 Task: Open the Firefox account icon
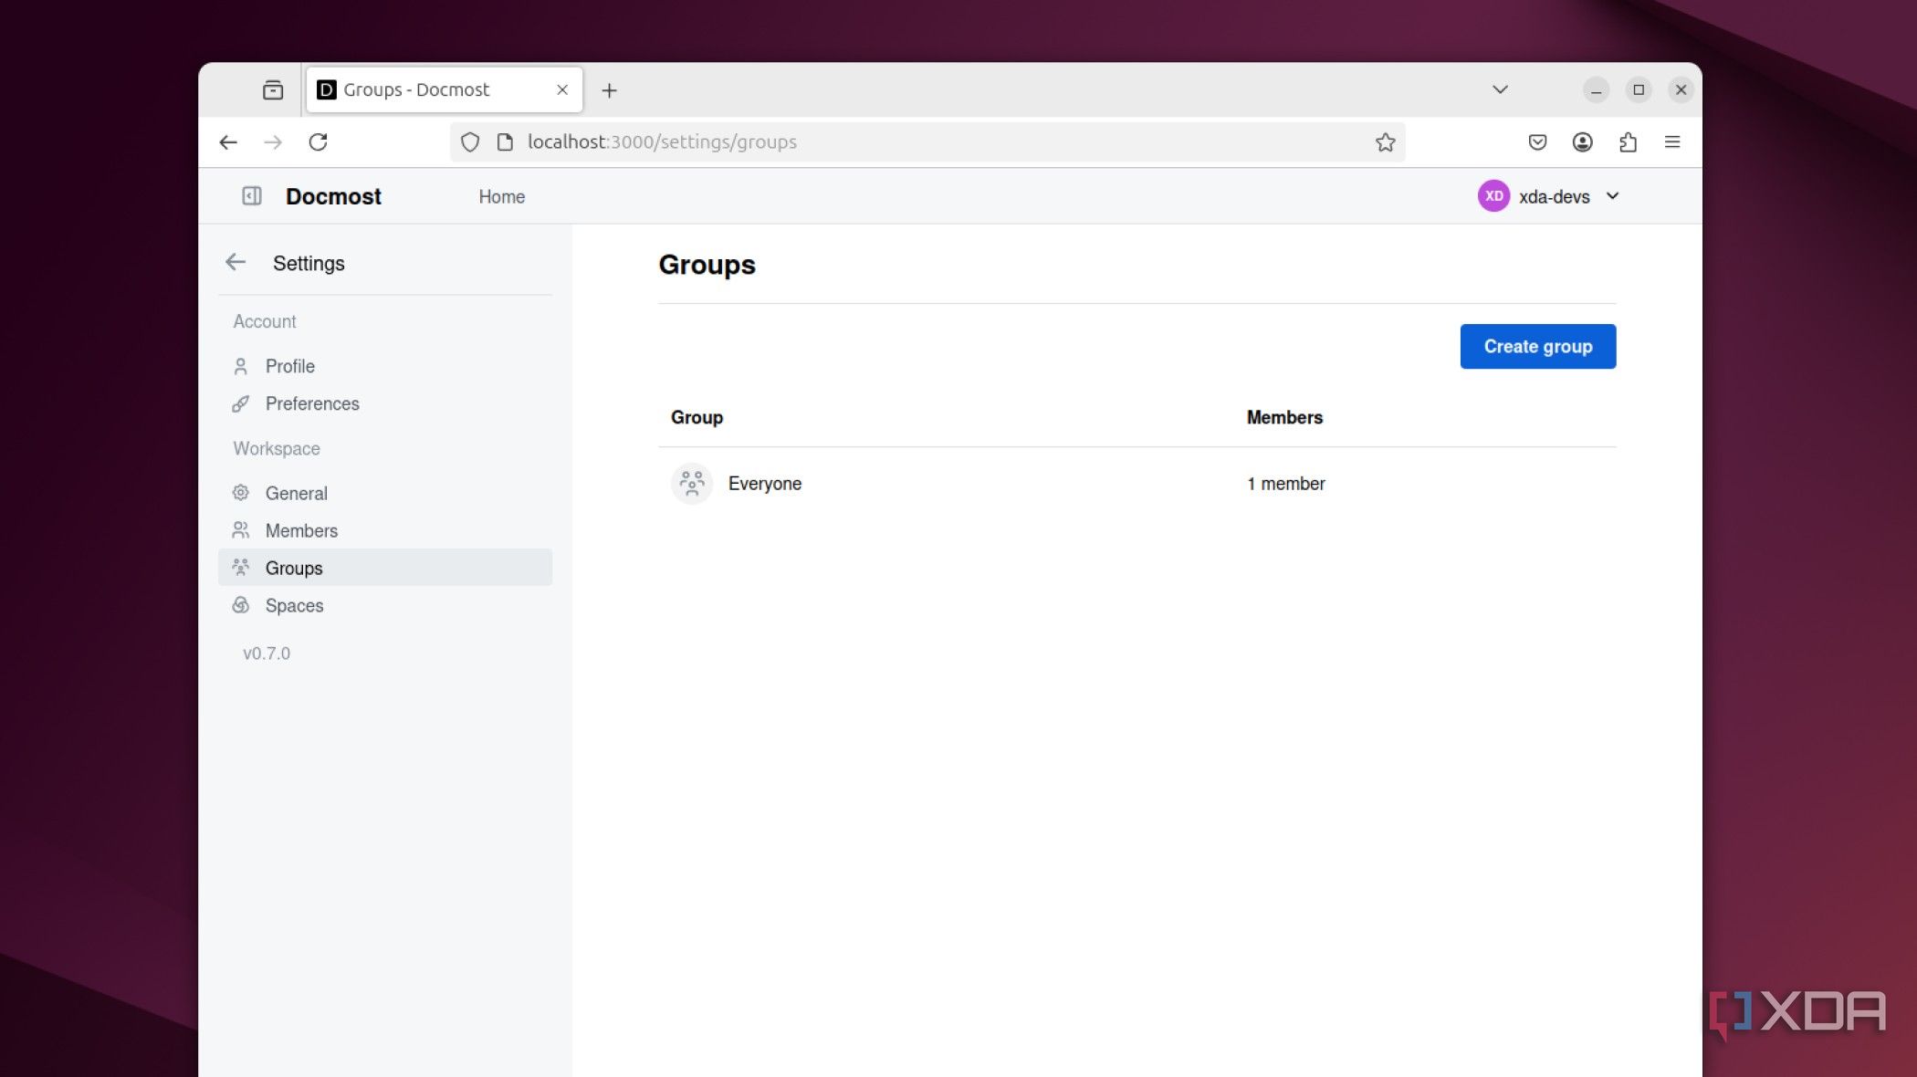click(1583, 142)
